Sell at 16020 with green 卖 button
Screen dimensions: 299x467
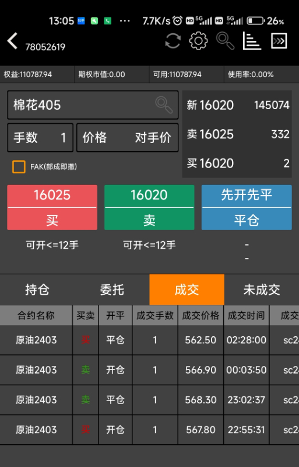click(x=149, y=207)
